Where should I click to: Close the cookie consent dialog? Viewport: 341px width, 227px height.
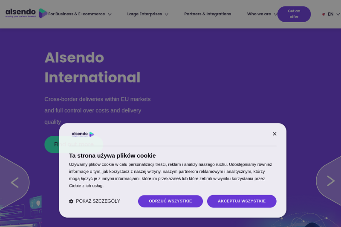point(275,134)
